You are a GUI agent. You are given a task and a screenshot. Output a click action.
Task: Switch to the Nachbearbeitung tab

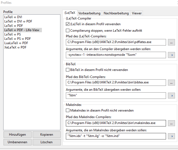click(x=116, y=13)
